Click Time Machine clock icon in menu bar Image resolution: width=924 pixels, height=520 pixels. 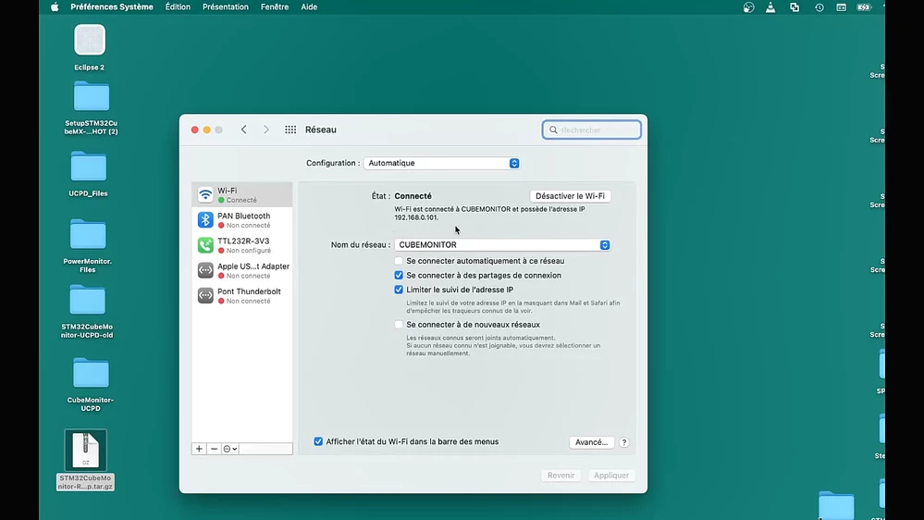[x=819, y=7]
